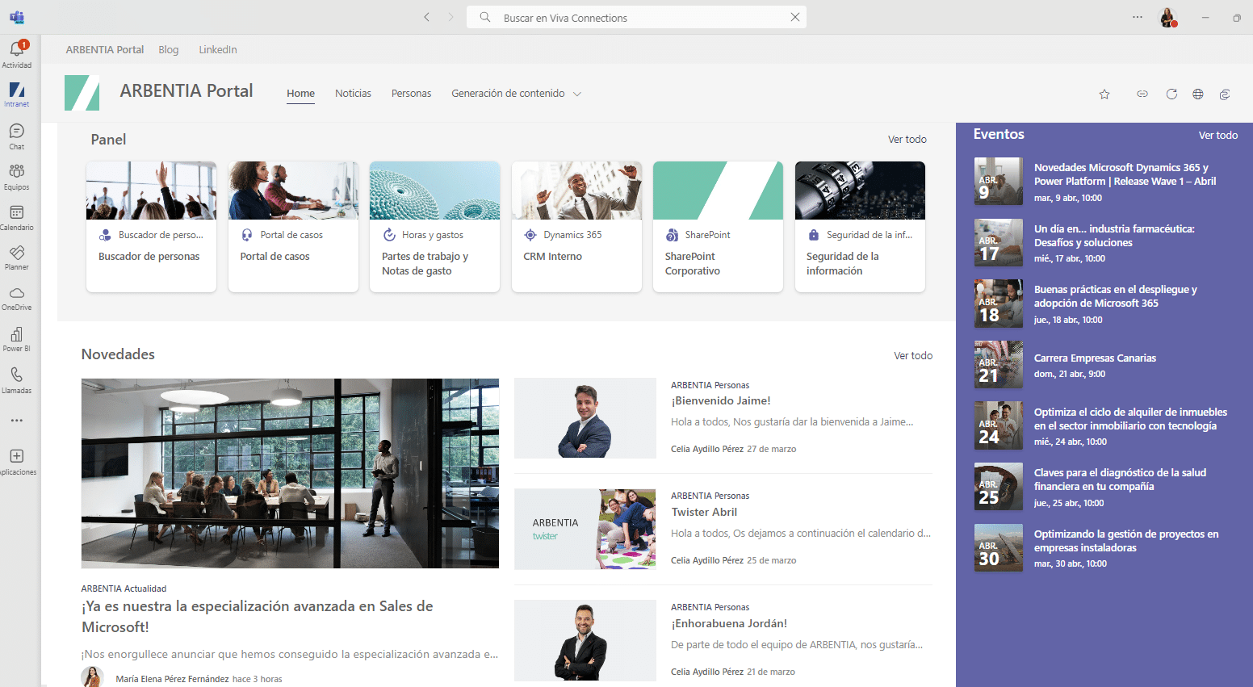
Task: Click the chat conversation icon in header
Action: pyautogui.click(x=1225, y=94)
